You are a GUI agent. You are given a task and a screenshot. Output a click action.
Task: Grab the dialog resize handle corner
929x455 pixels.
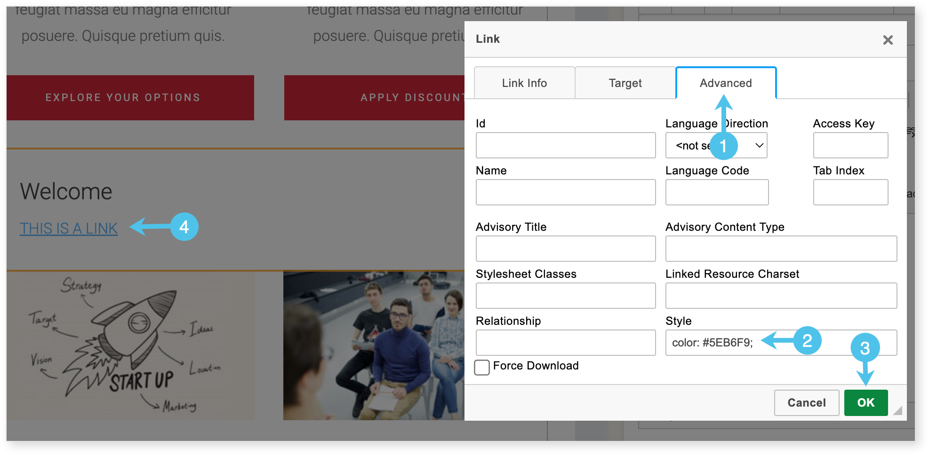[x=898, y=411]
